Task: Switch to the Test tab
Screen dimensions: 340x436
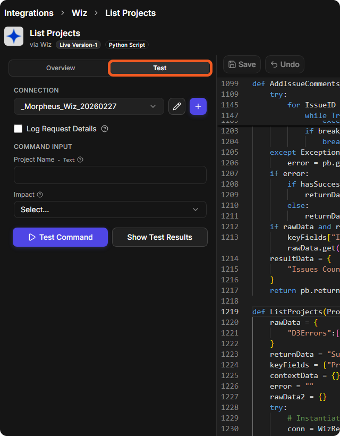Action: coord(160,68)
